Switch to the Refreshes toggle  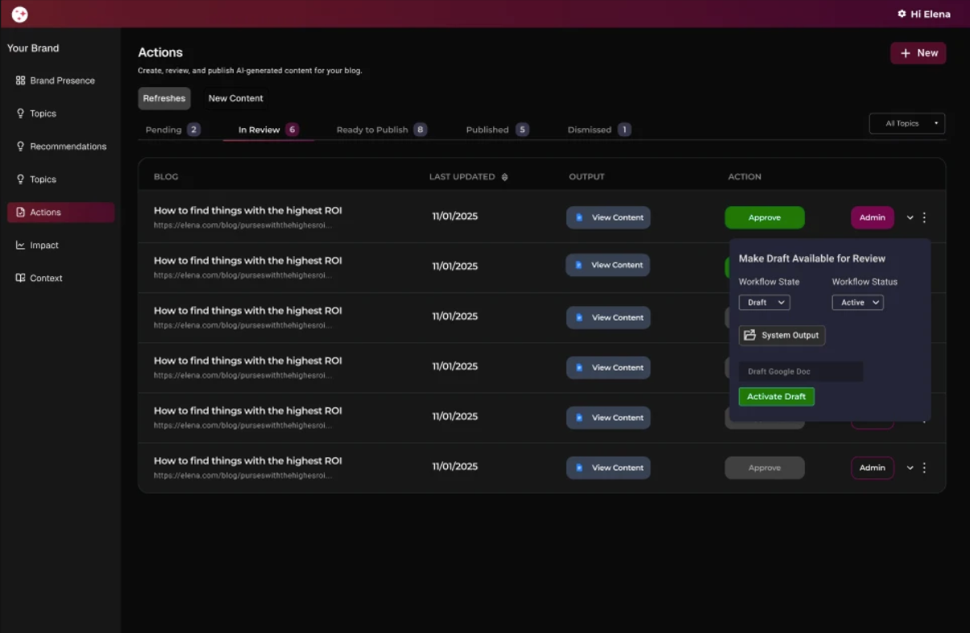pos(164,98)
